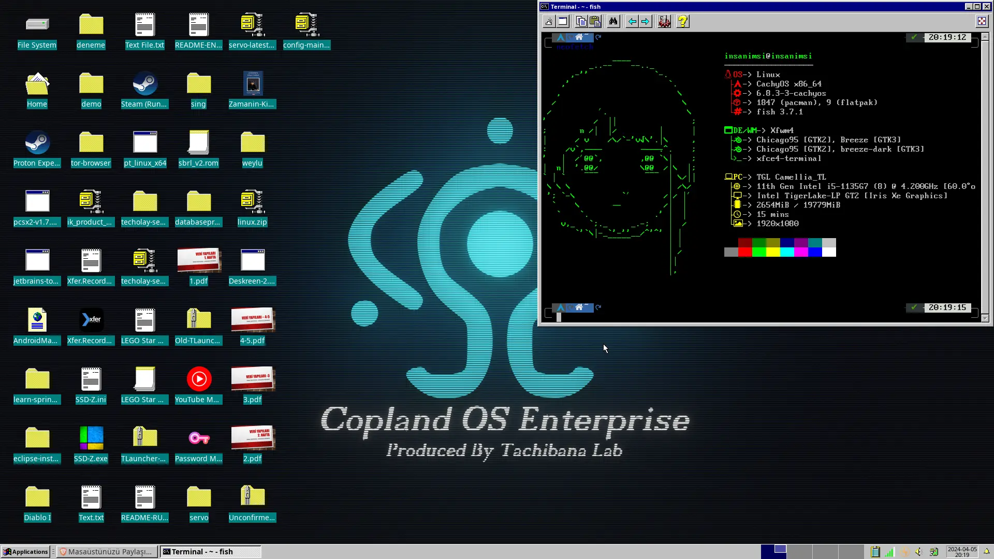The height and width of the screenshot is (559, 994).
Task: Click 'CachyOS x86_64' text in terminal
Action: coord(788,84)
